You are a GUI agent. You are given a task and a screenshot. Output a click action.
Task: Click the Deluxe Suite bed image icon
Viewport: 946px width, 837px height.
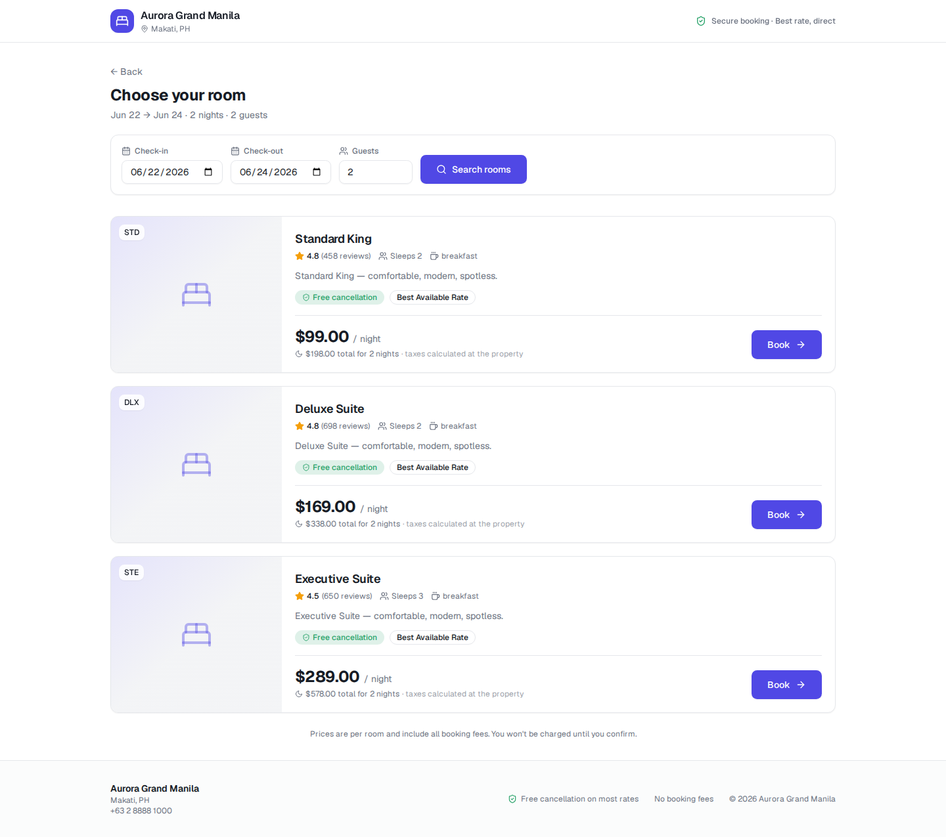click(196, 465)
